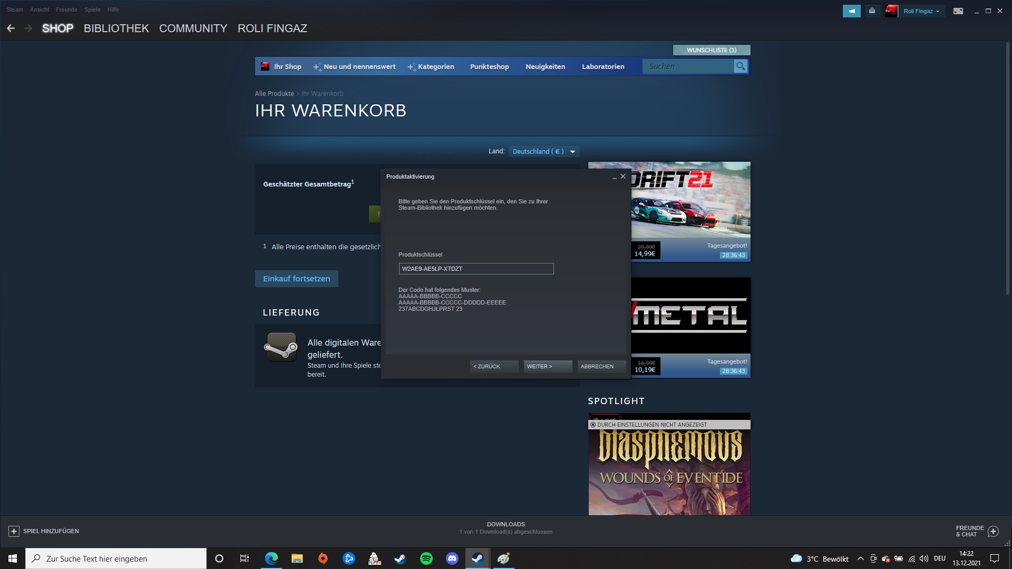Click the Ihr Shop avatar icon
1012x569 pixels.
265,66
